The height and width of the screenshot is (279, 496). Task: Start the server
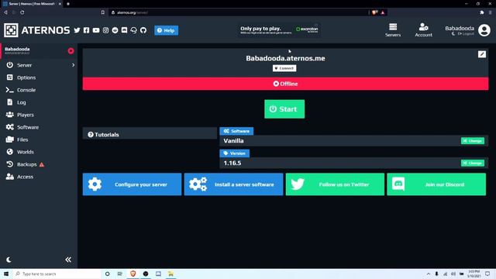click(284, 109)
